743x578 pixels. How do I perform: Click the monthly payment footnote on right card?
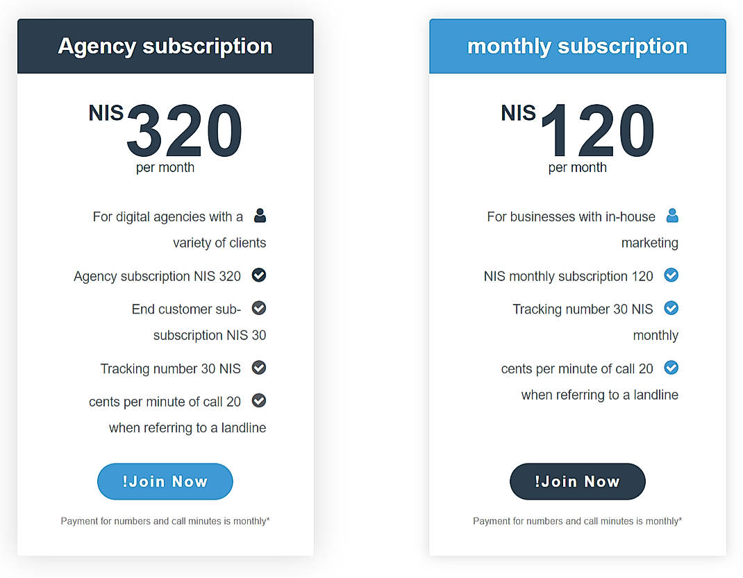coord(577,520)
